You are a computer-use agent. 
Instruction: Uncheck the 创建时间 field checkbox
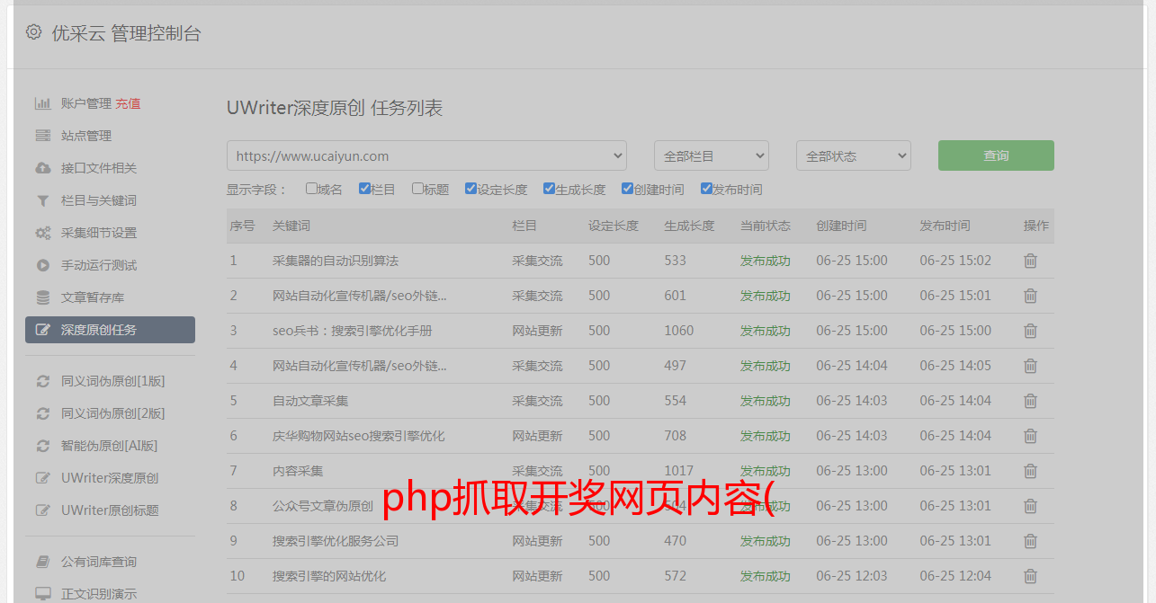(x=627, y=189)
